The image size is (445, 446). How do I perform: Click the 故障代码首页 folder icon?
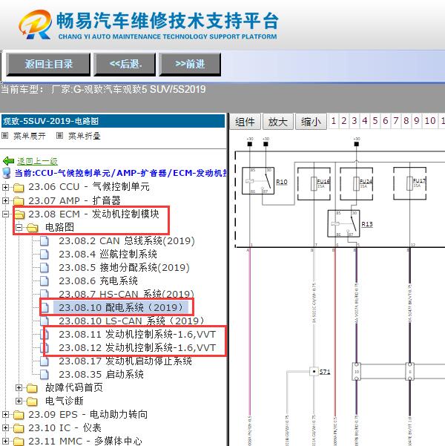[x=32, y=388]
